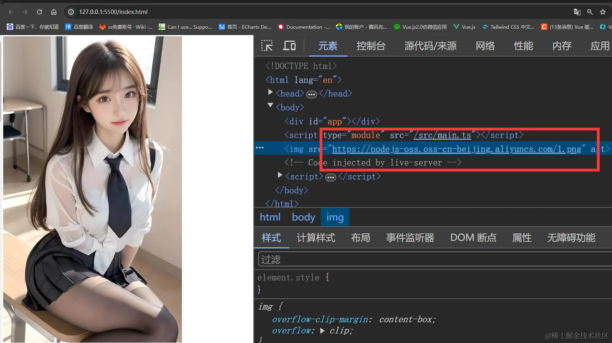The height and width of the screenshot is (343, 612).
Task: Collapse the body element node
Action: point(270,106)
